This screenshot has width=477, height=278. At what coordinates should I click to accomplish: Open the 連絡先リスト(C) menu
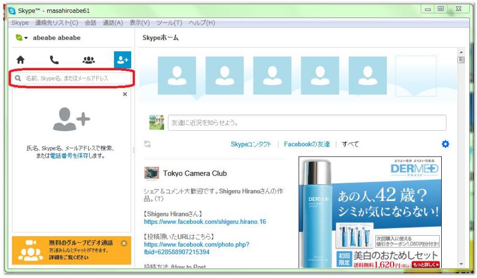[x=57, y=23]
